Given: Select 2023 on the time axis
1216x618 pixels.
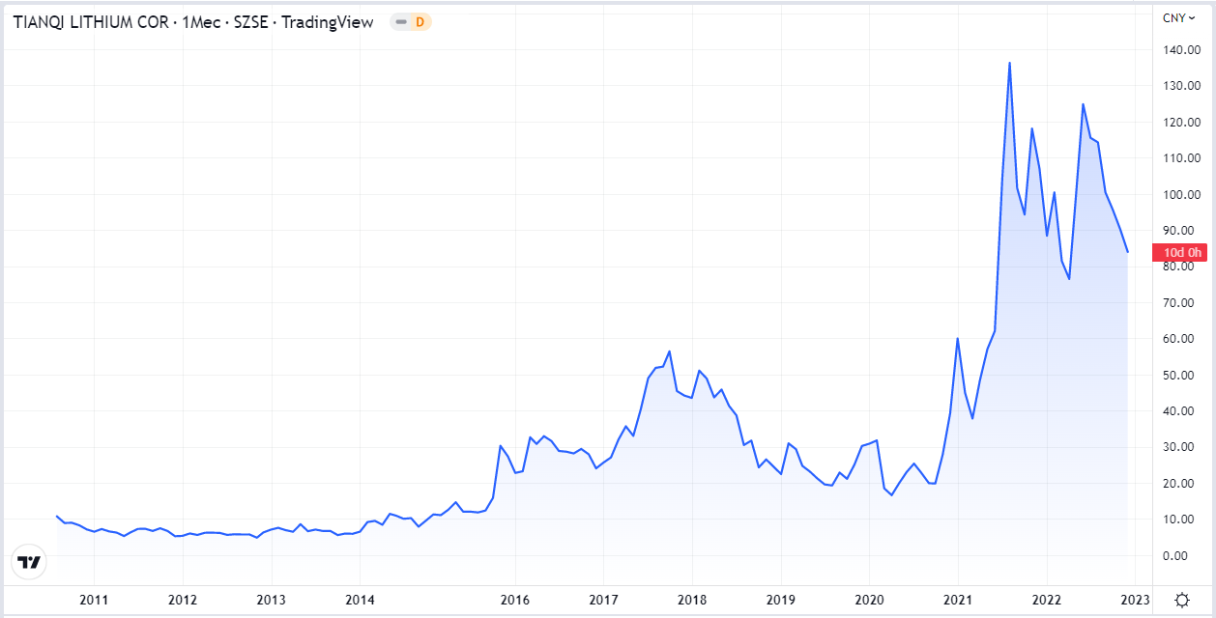Looking at the screenshot, I should pos(1134,600).
